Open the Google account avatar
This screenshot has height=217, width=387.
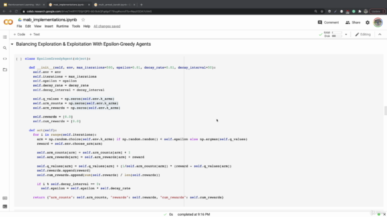(x=378, y=22)
